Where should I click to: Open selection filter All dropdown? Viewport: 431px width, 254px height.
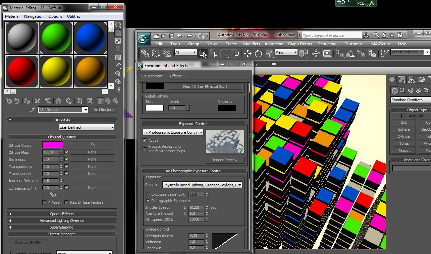click(185, 52)
